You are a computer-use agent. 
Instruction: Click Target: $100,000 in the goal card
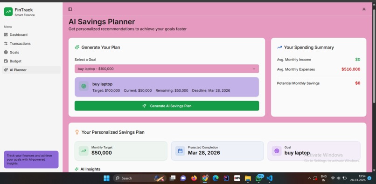click(x=106, y=90)
